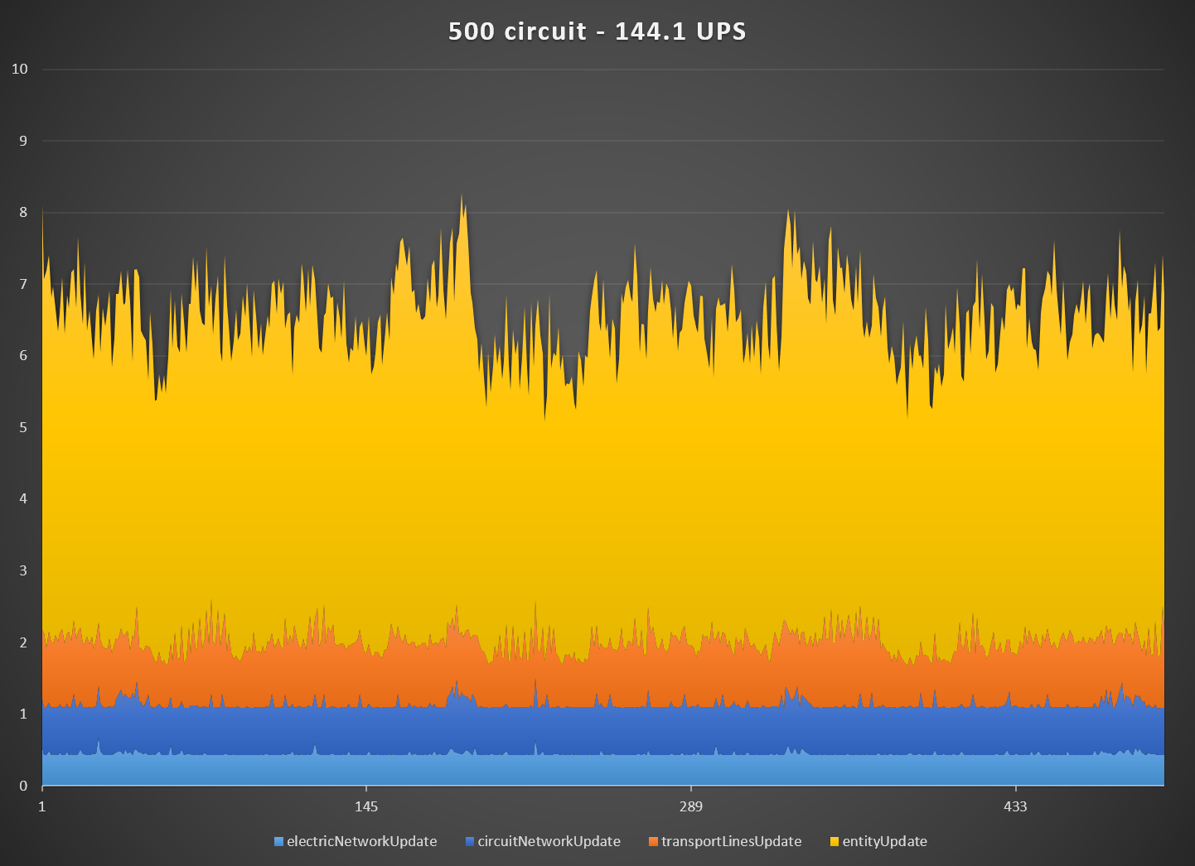Select the chart title '500 circuit - 144.1 UPS'

tap(597, 31)
